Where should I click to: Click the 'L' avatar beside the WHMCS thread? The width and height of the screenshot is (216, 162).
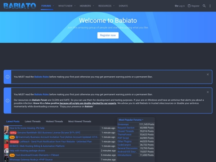click(x=6, y=146)
